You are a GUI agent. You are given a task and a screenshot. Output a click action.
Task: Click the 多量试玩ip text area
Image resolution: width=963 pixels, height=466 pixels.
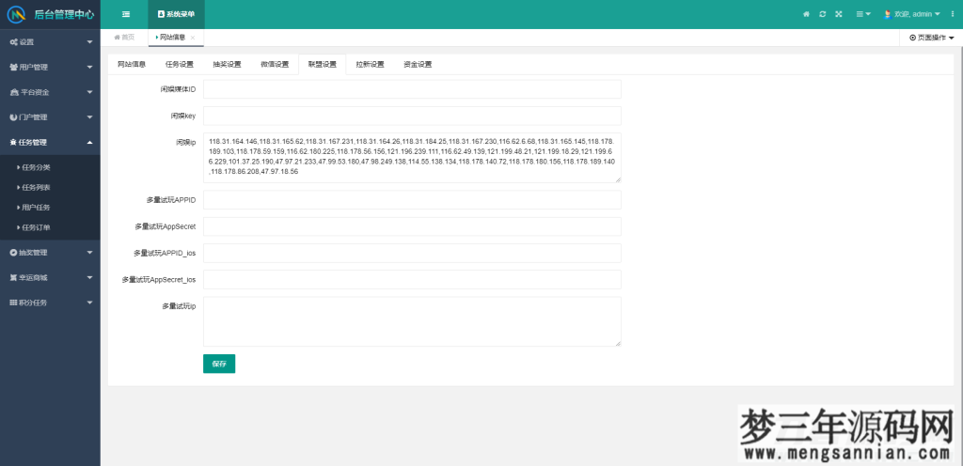click(412, 321)
